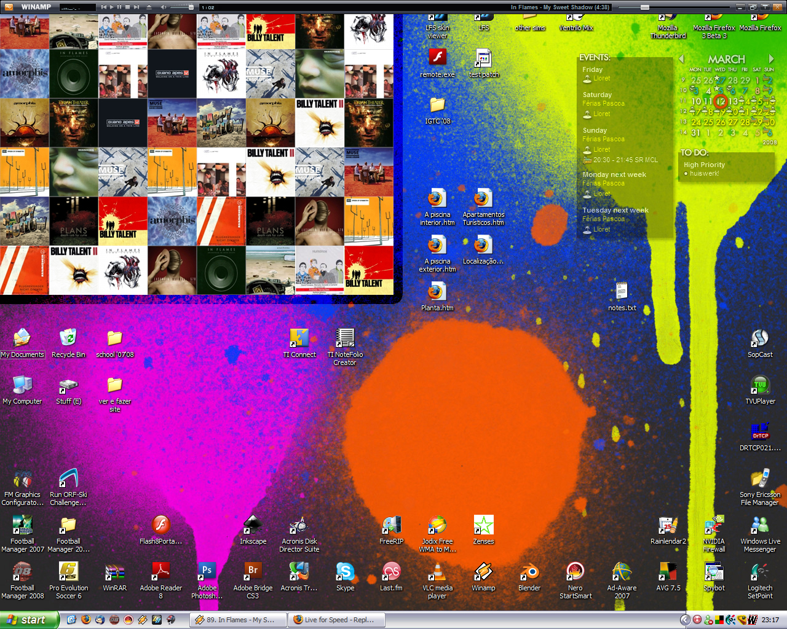The height and width of the screenshot is (629, 787).
Task: Launch Nero StartSmart
Action: coord(575,580)
